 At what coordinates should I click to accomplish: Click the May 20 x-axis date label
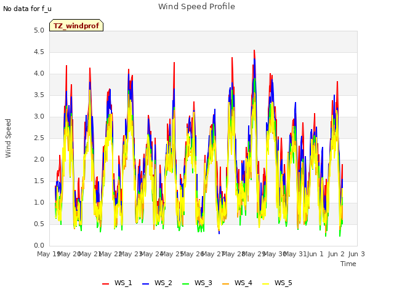(69, 254)
